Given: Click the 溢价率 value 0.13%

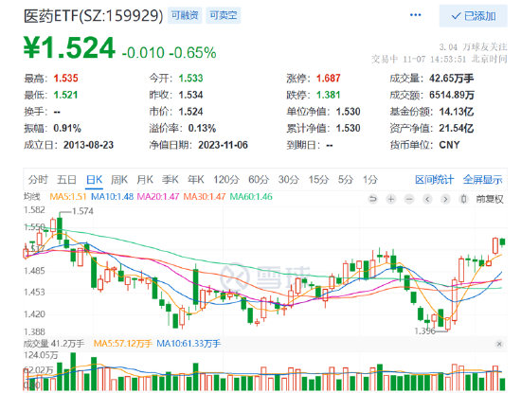Looking at the screenshot, I should click(202, 128).
